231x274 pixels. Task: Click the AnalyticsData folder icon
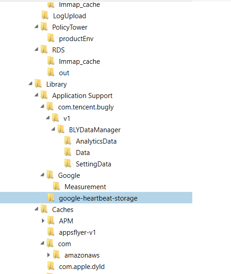(x=68, y=141)
